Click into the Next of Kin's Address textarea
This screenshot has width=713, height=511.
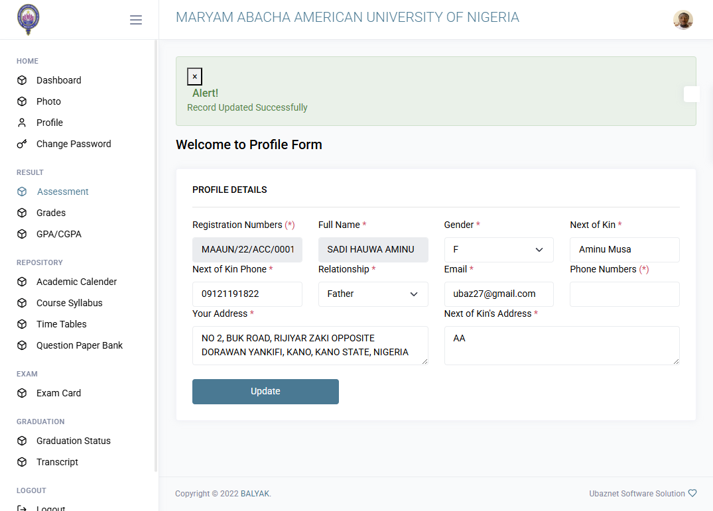pyautogui.click(x=562, y=345)
